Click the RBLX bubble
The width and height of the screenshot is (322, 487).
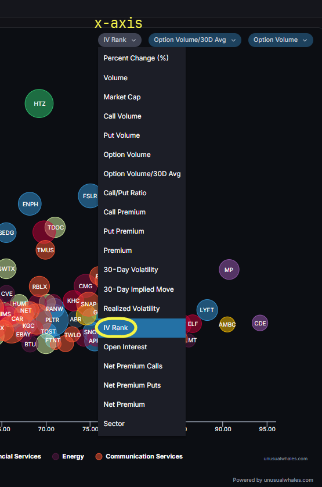point(39,287)
